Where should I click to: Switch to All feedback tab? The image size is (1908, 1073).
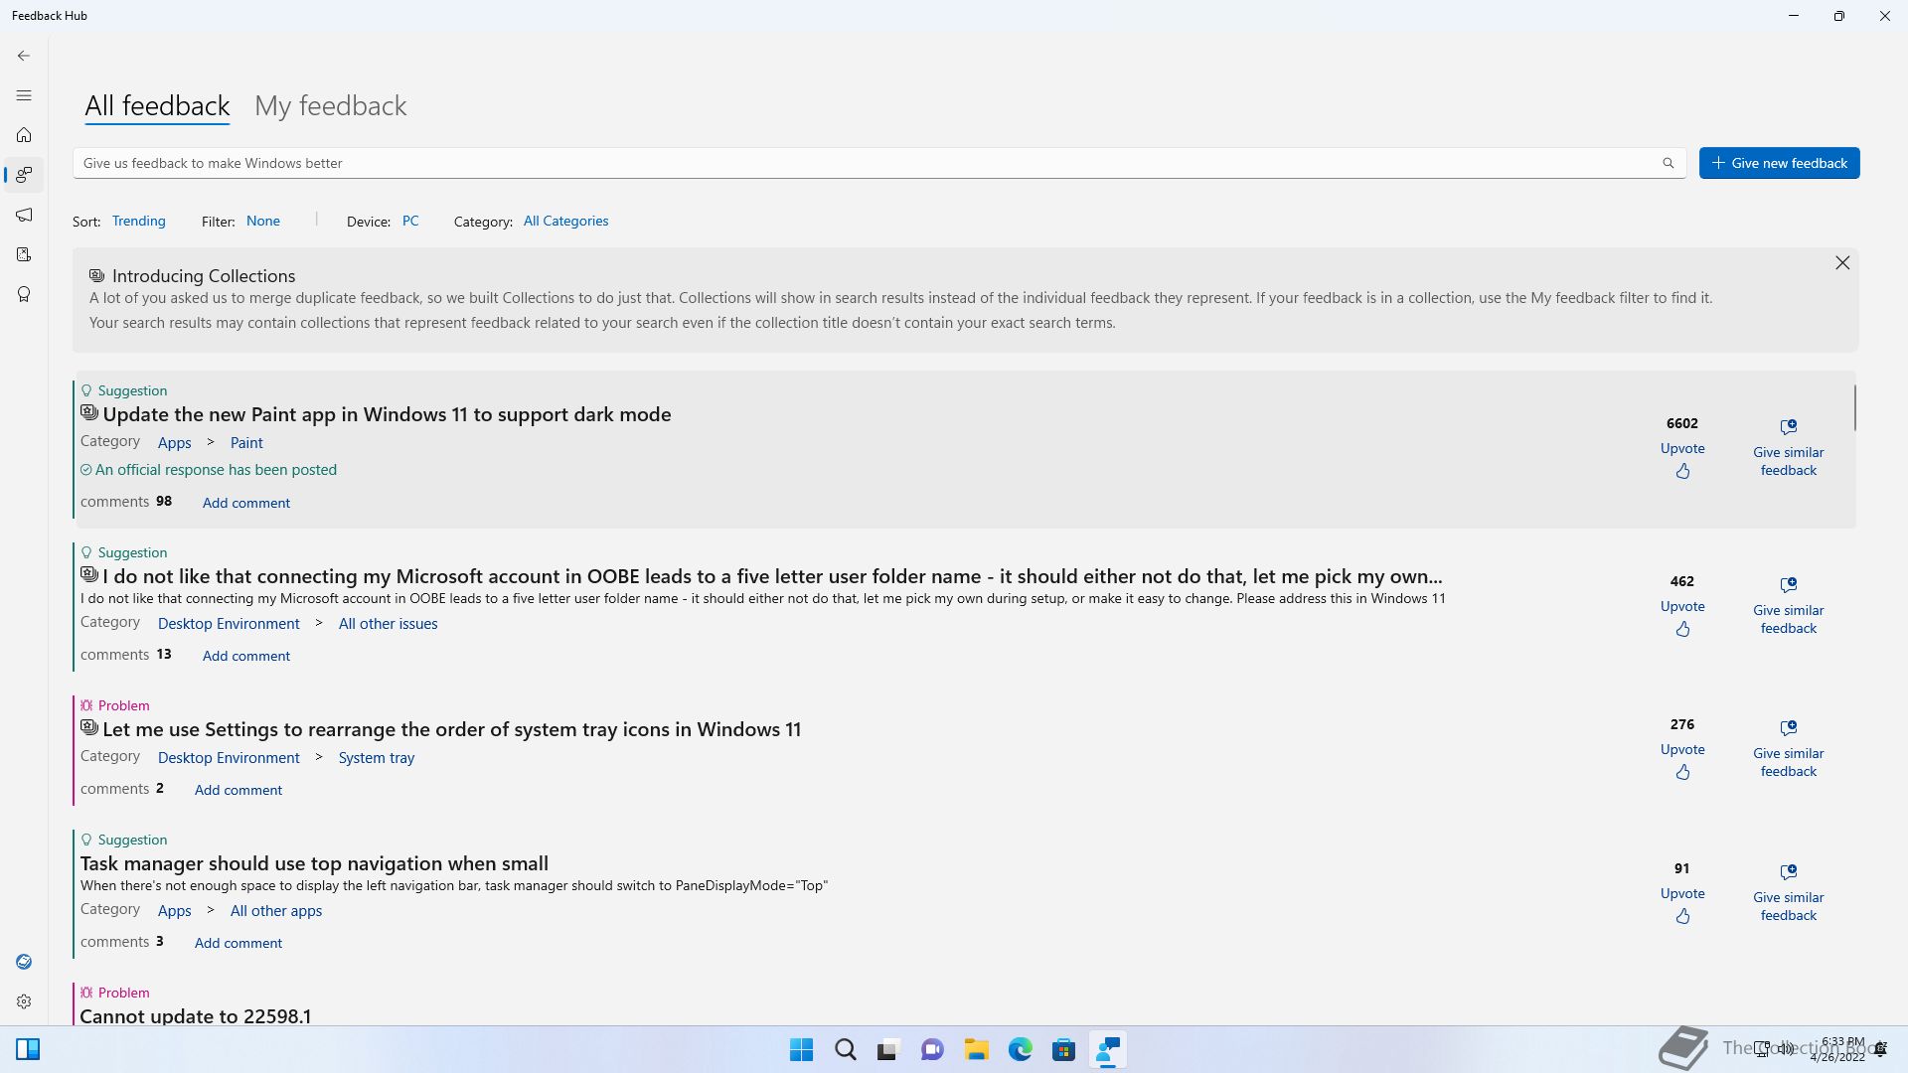pyautogui.click(x=157, y=105)
